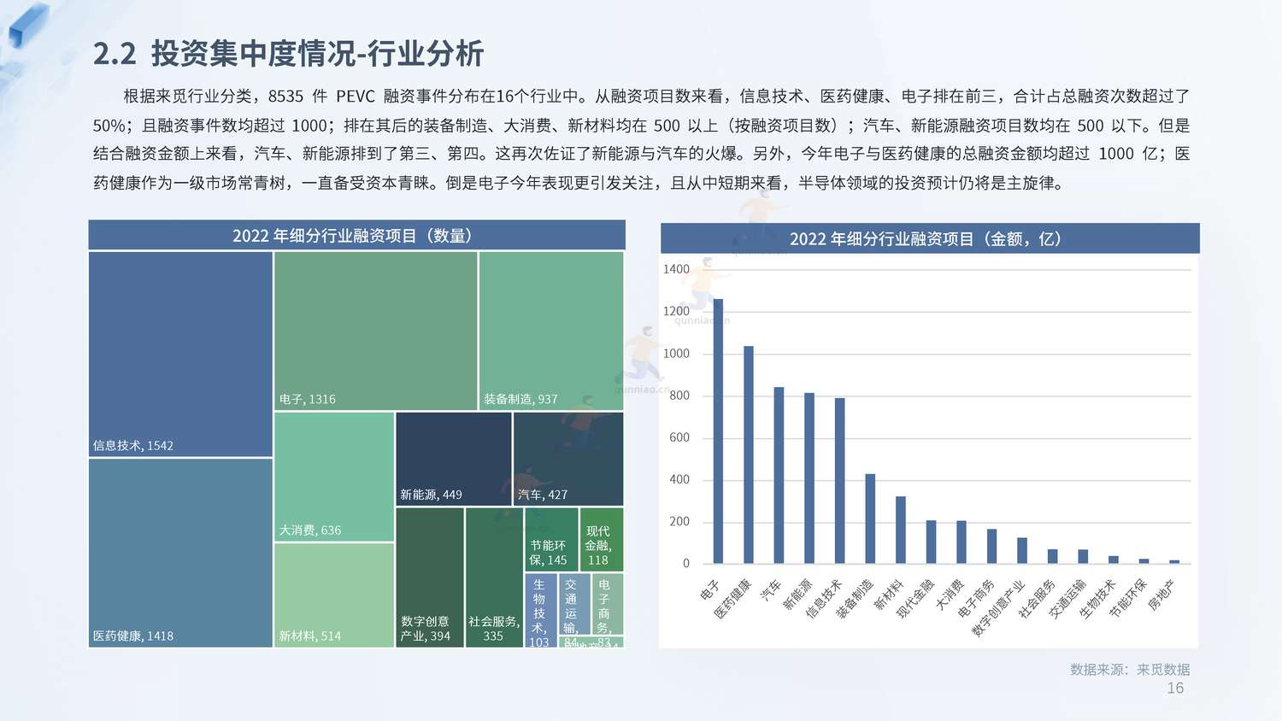The image size is (1282, 721).
Task: Click the x-axis label "现代金融" in bar chart
Action: coord(915,598)
